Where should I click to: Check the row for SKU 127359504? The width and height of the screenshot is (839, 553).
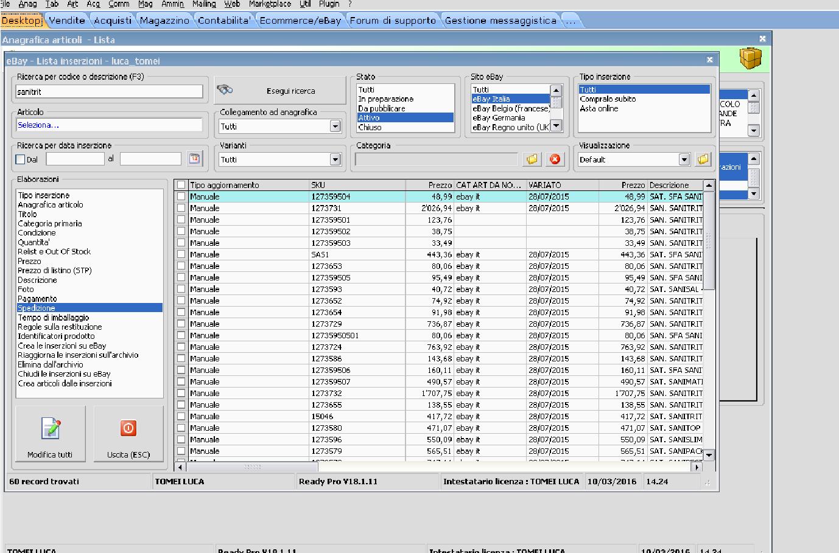click(x=181, y=197)
